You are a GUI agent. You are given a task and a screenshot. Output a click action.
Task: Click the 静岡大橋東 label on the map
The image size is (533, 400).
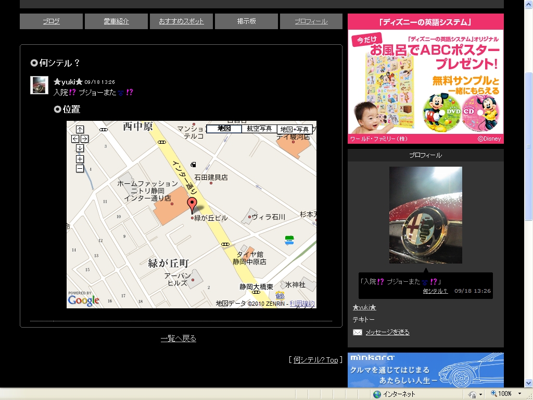pos(256,287)
